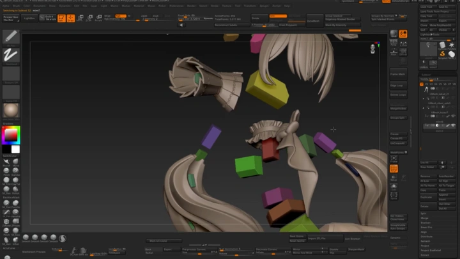
Task: Open the LightBox browser button
Action: [29, 18]
